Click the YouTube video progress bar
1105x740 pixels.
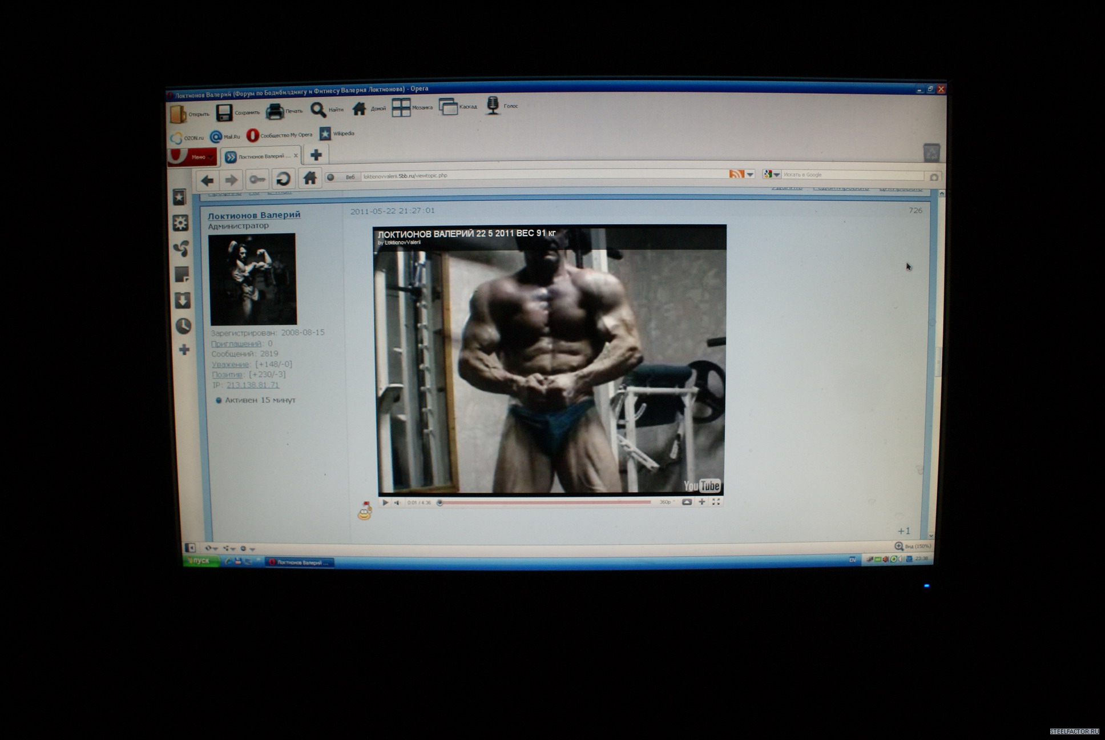(x=545, y=502)
